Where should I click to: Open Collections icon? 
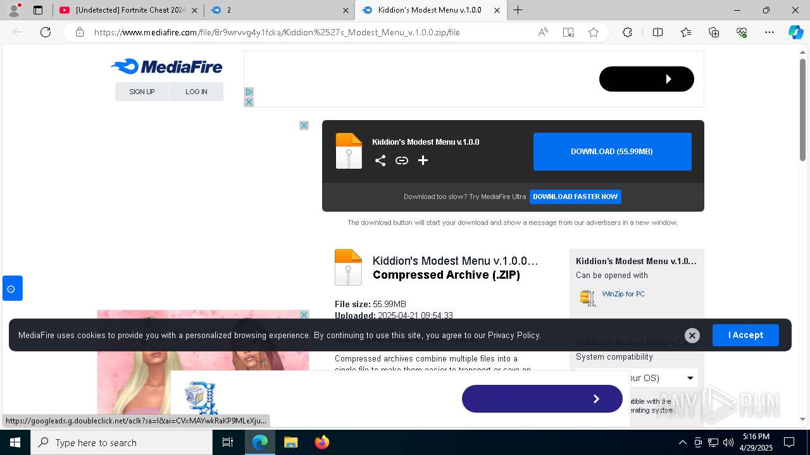714,32
